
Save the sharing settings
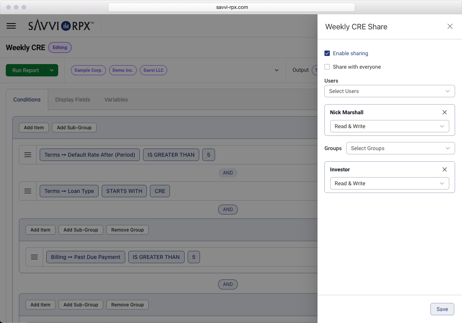(x=442, y=309)
